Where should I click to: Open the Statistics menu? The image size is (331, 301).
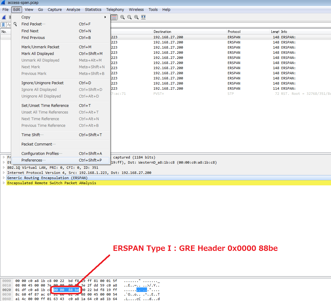pos(93,9)
